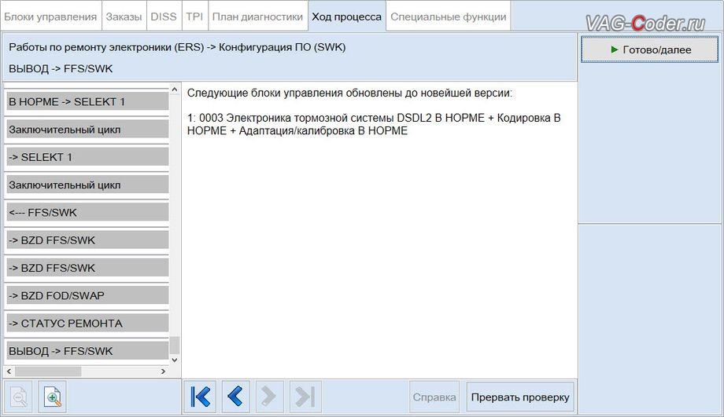The image size is (724, 417).
Task: Click the grayed jump-to-last step arrow
Action: coord(304,397)
